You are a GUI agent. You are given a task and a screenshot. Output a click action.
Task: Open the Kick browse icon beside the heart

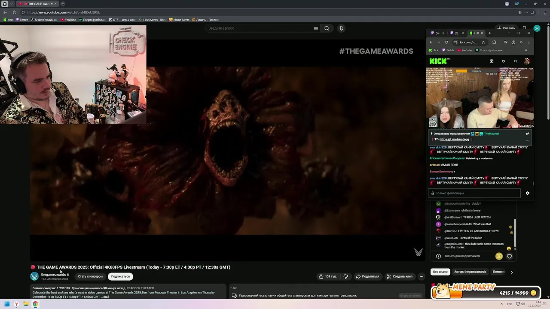tap(492, 61)
